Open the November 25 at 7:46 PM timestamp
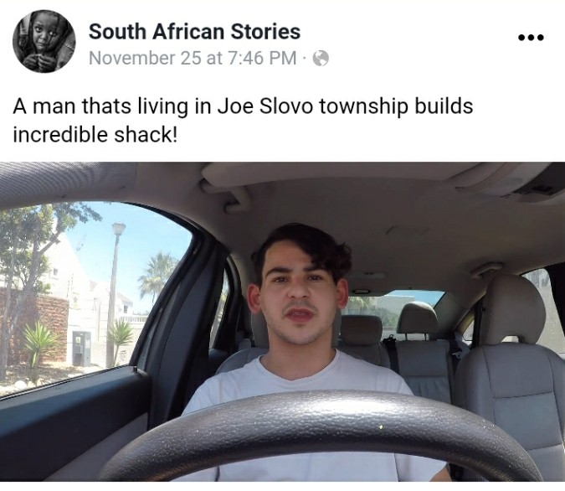The image size is (565, 491). pos(193,58)
